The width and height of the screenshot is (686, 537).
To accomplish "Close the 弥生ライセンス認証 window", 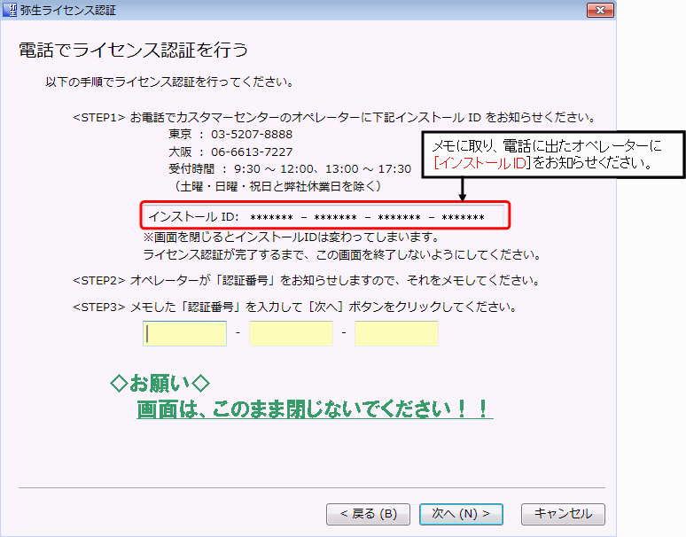I will pyautogui.click(x=599, y=11).
